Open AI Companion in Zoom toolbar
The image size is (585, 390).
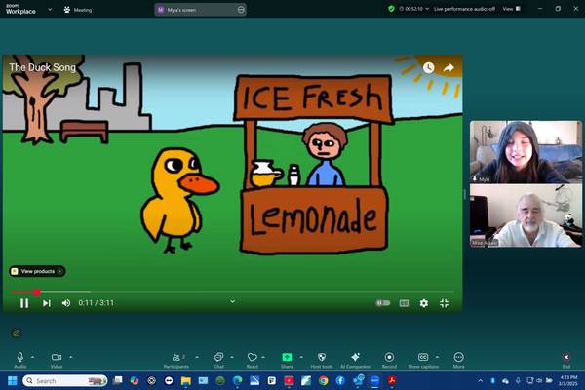(355, 360)
